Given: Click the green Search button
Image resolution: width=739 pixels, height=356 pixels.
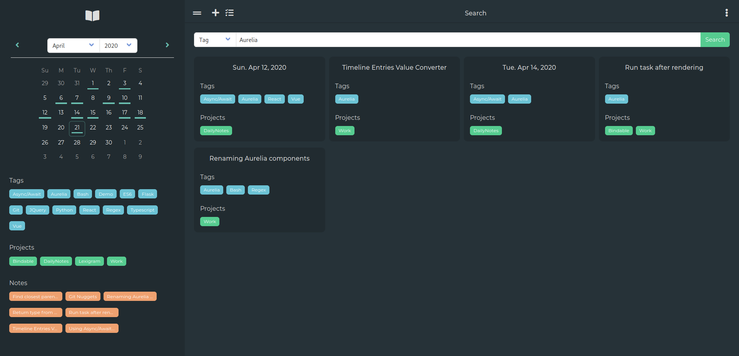Looking at the screenshot, I should point(715,40).
